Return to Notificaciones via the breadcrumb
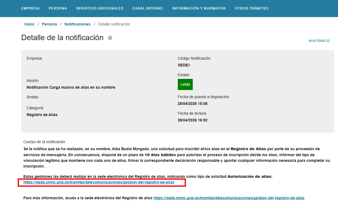Viewport: 338px width, 209px height. pos(77,24)
